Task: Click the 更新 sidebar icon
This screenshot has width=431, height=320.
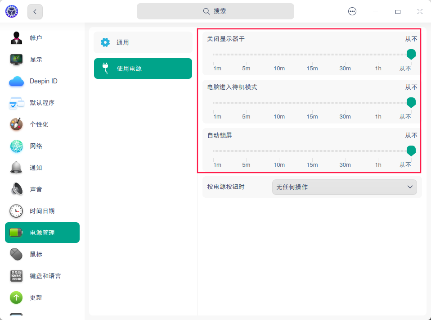Action: click(16, 297)
